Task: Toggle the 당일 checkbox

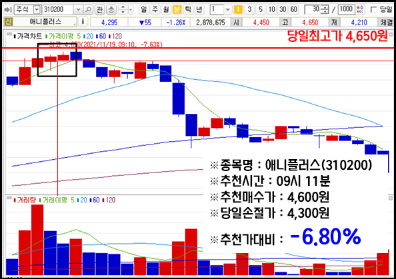Action: [x=373, y=9]
